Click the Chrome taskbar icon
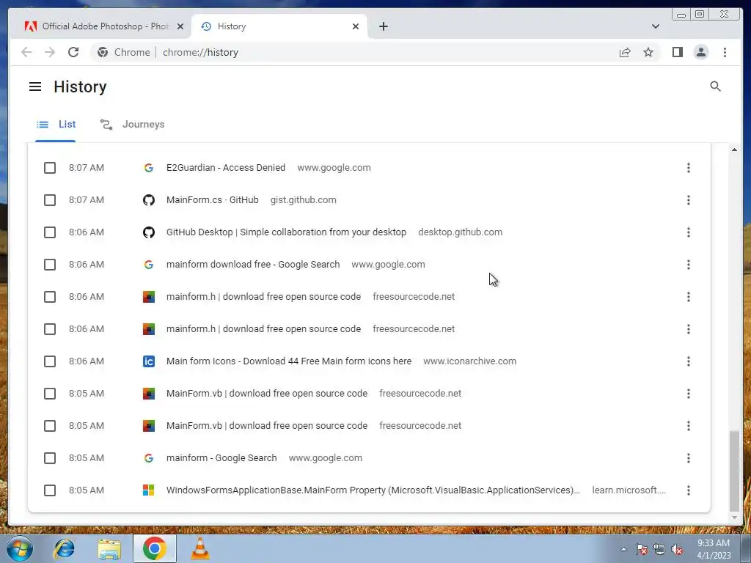 click(x=154, y=548)
